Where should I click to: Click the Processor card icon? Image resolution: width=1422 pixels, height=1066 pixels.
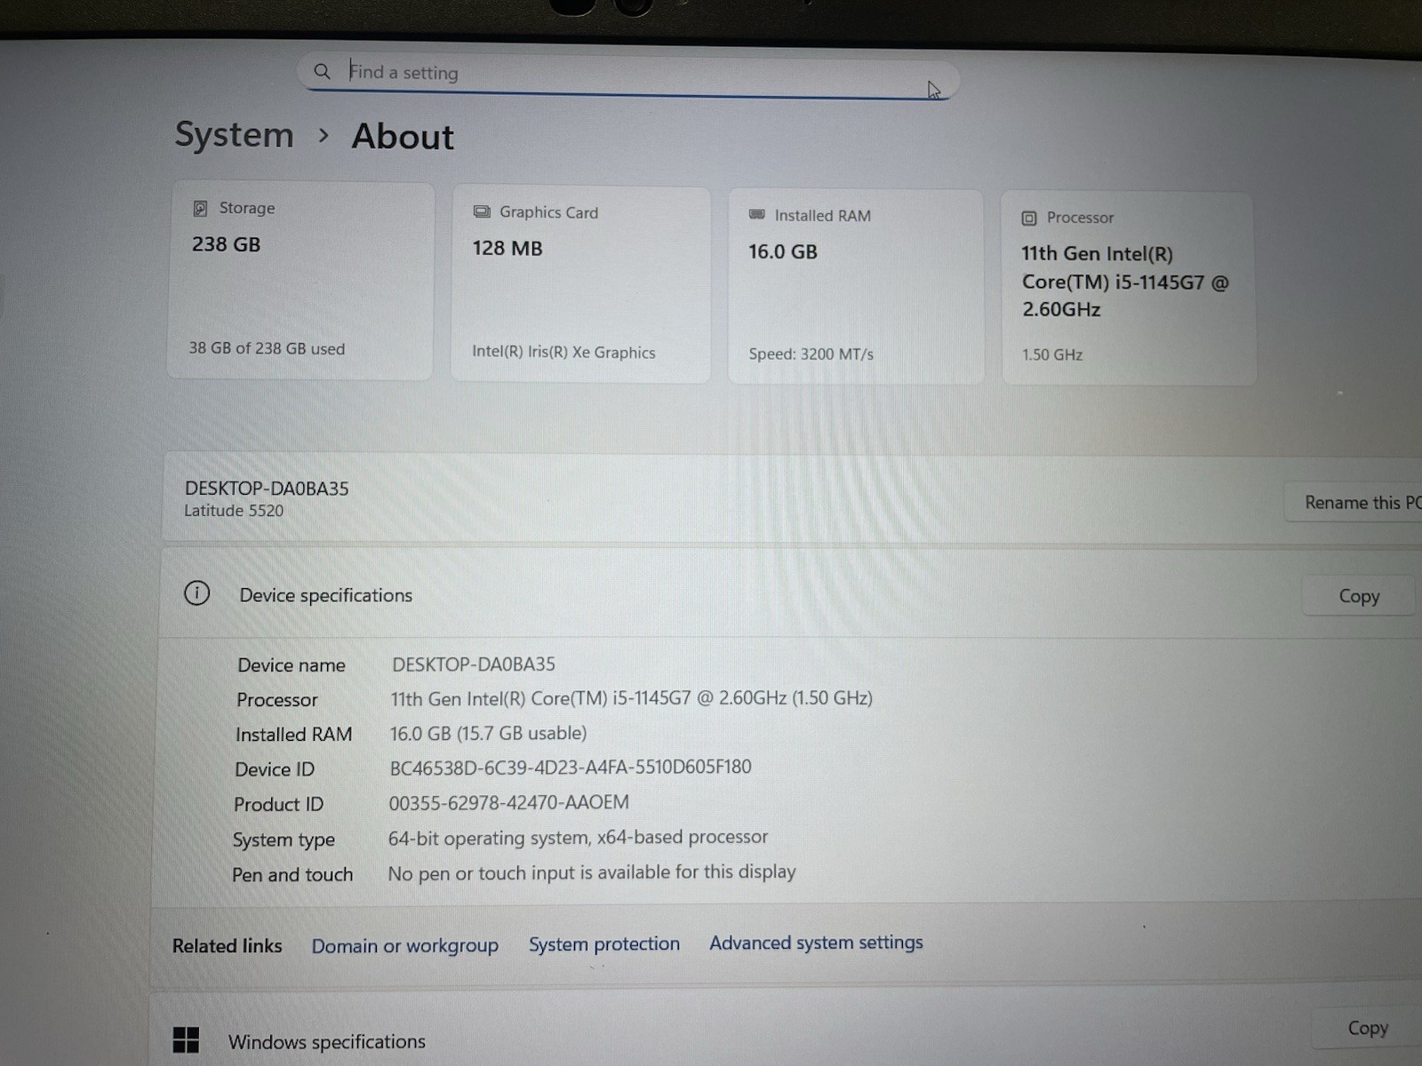point(1029,218)
